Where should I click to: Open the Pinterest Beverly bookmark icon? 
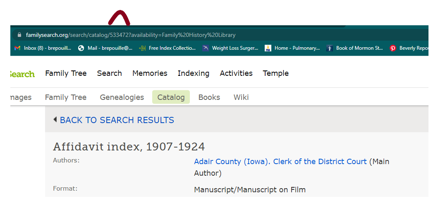pos(393,48)
